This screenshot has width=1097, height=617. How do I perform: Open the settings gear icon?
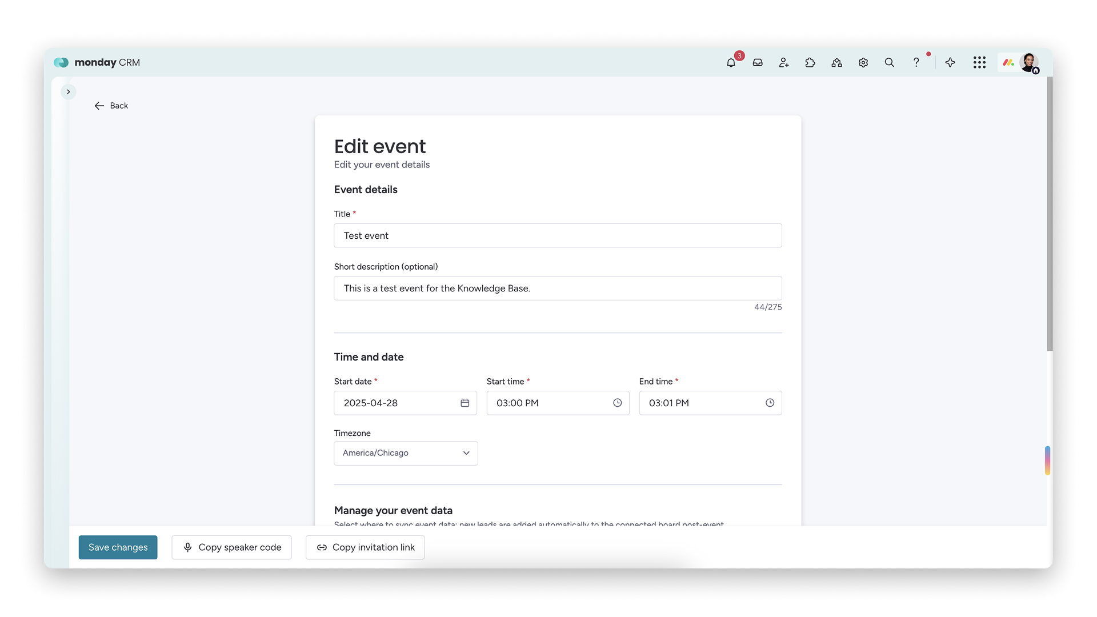point(863,63)
